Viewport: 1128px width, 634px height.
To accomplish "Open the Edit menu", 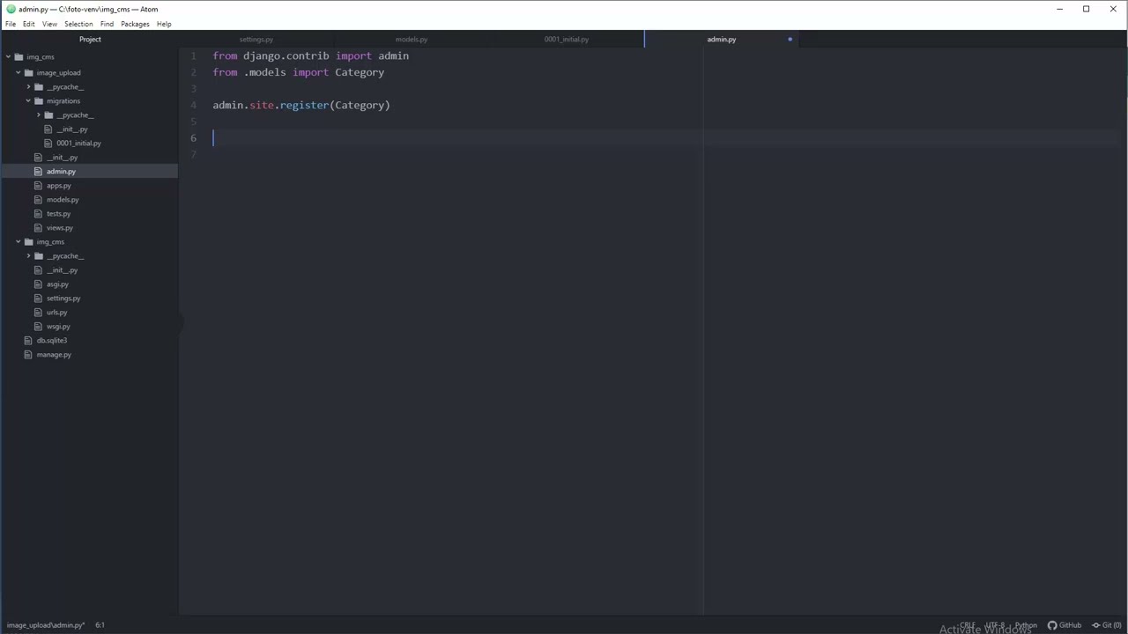I will coord(29,24).
